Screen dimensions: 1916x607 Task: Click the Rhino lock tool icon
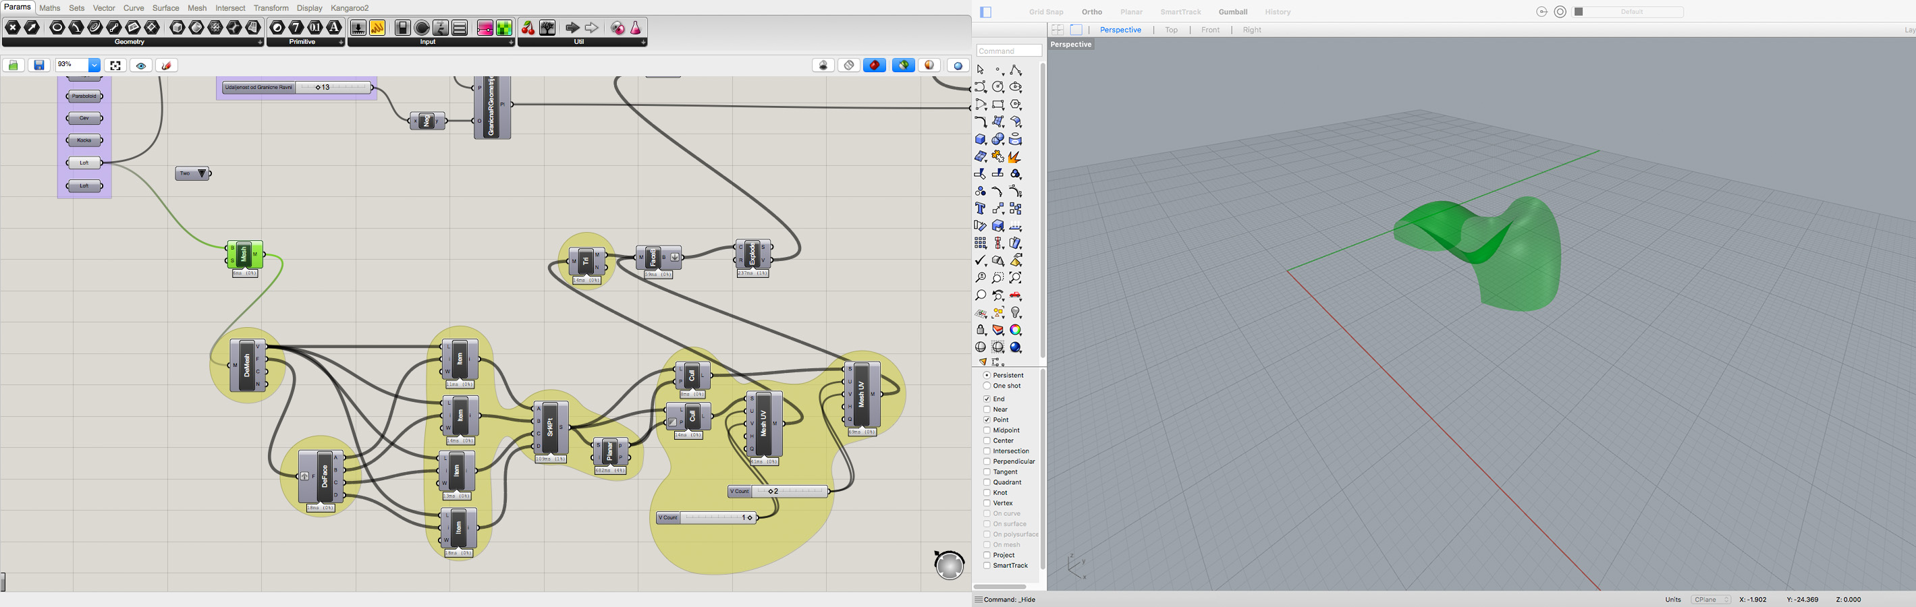coord(981,330)
